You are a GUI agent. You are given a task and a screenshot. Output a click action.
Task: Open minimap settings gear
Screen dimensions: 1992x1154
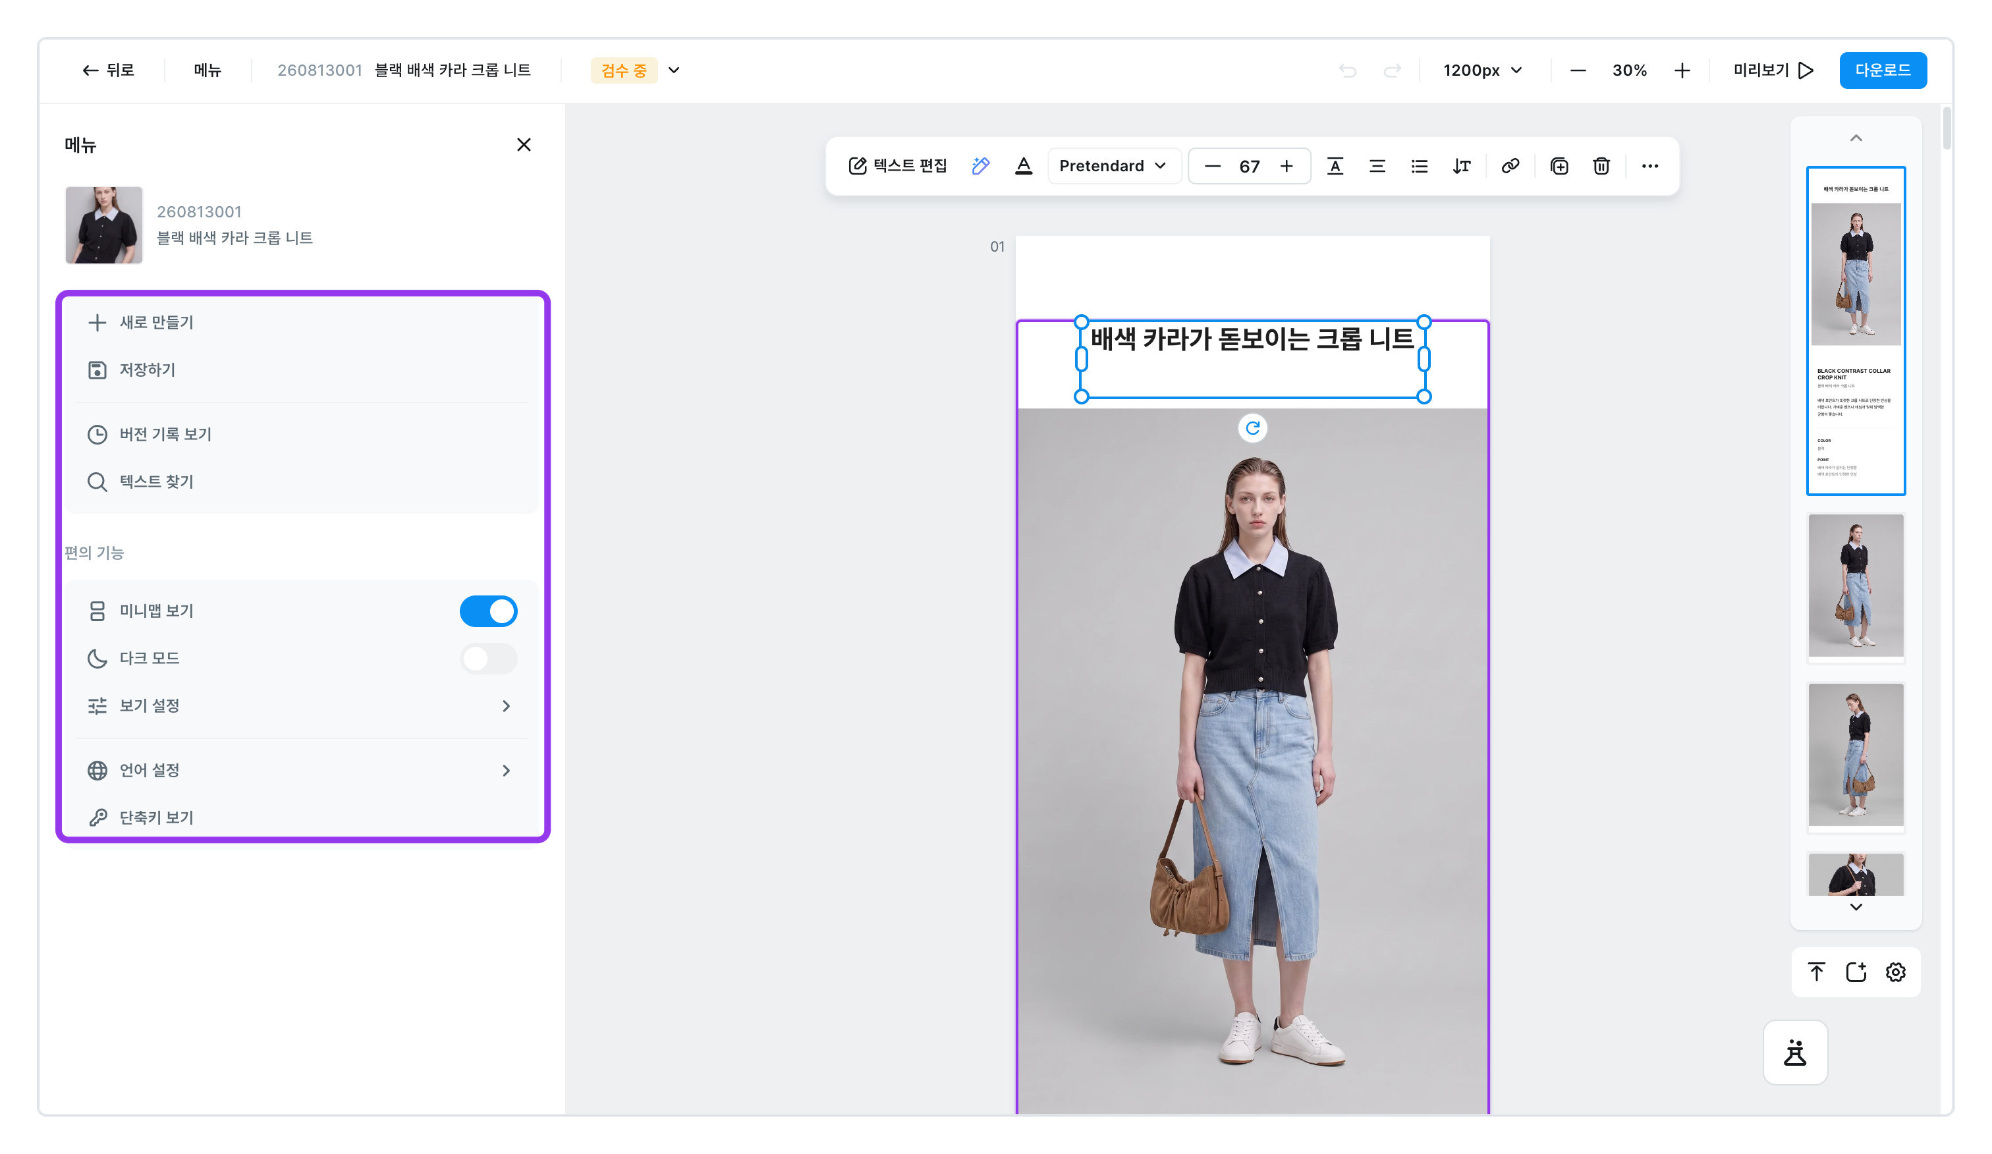(1896, 972)
